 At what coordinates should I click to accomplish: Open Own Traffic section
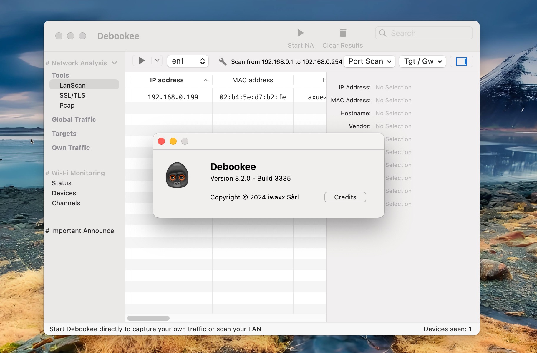pos(71,148)
